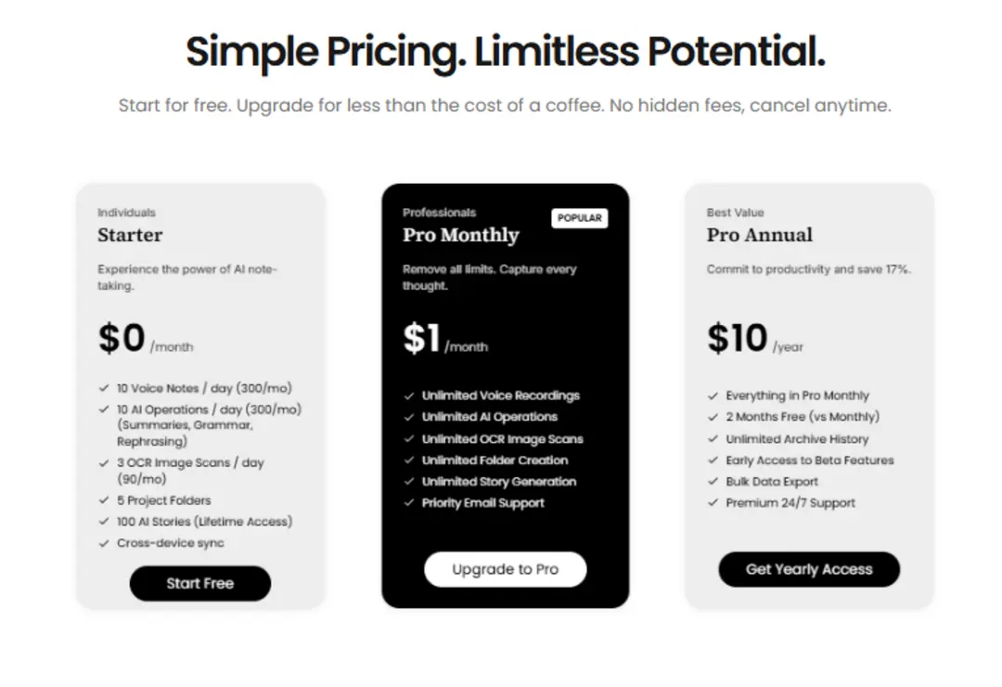Select the Starter plan title
This screenshot has width=1002, height=687.
pyautogui.click(x=130, y=235)
